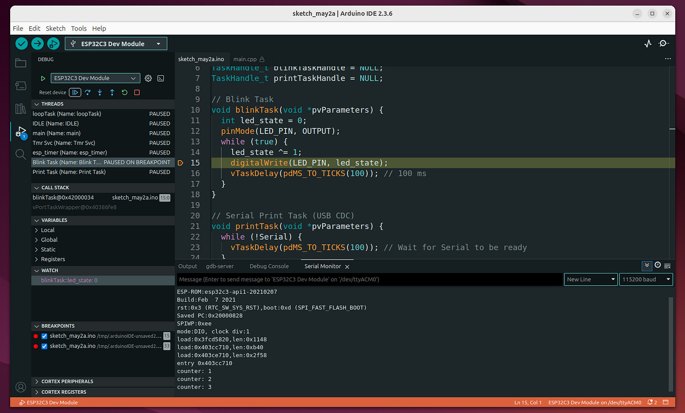Image resolution: width=685 pixels, height=413 pixels.
Task: Open the Sketch menu
Action: [x=56, y=28]
